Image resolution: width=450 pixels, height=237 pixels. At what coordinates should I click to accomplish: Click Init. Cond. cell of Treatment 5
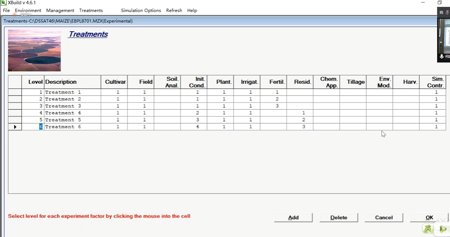(x=194, y=120)
